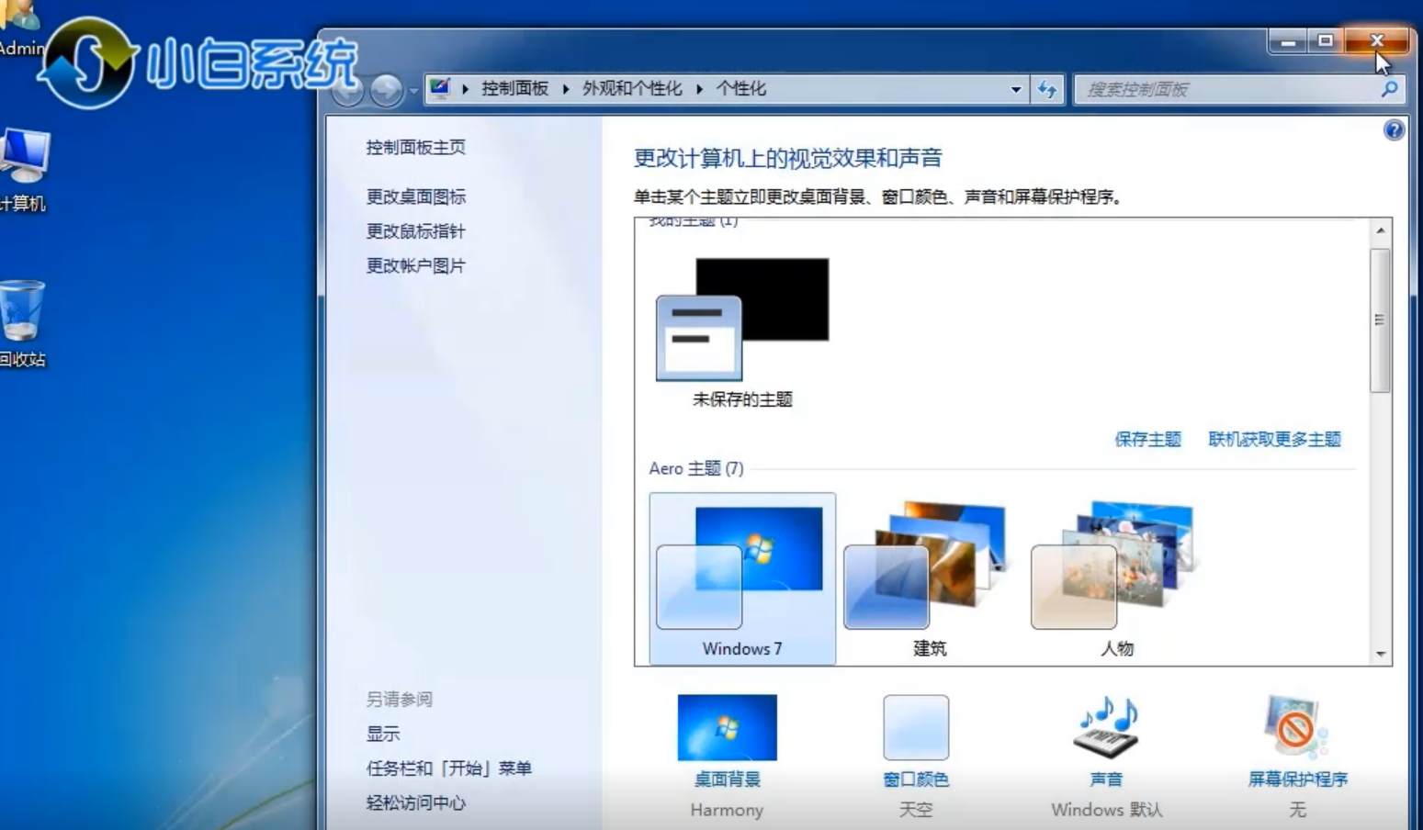Select 外观和个性化 breadcrumb in address bar
The image size is (1423, 830).
[632, 88]
